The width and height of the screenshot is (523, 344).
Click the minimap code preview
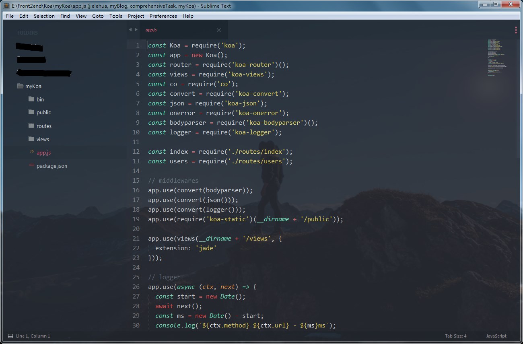[x=496, y=57]
